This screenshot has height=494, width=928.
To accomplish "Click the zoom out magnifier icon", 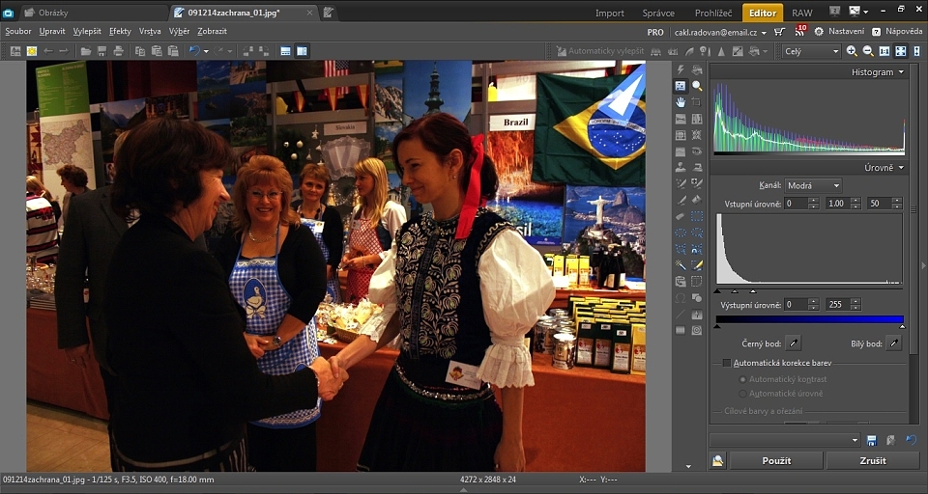I will [x=867, y=51].
